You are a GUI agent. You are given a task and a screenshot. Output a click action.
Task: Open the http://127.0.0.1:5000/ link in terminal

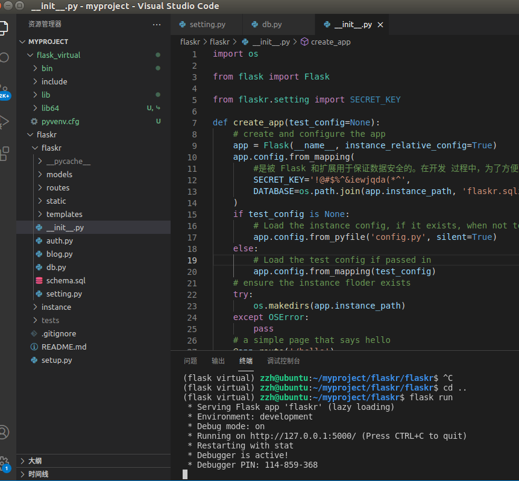point(303,436)
